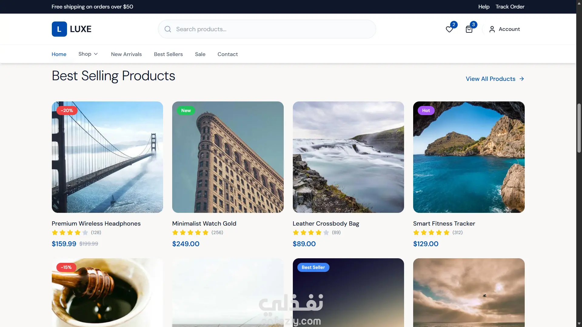582x327 pixels.
Task: Click the $89.00 price
Action: click(304, 244)
